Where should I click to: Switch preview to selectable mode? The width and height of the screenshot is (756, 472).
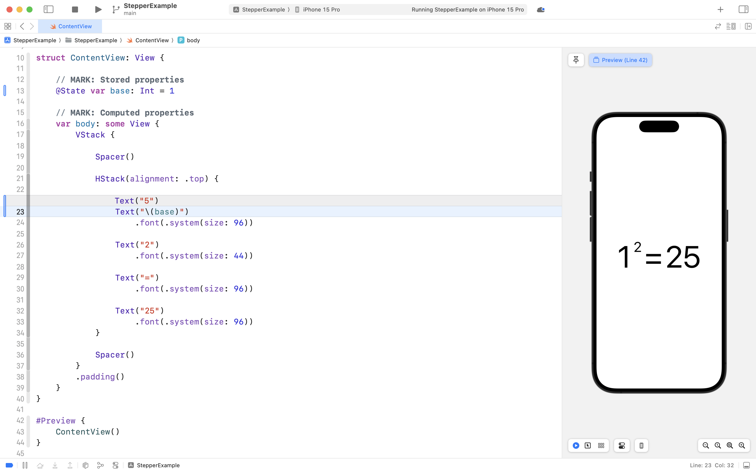point(587,445)
